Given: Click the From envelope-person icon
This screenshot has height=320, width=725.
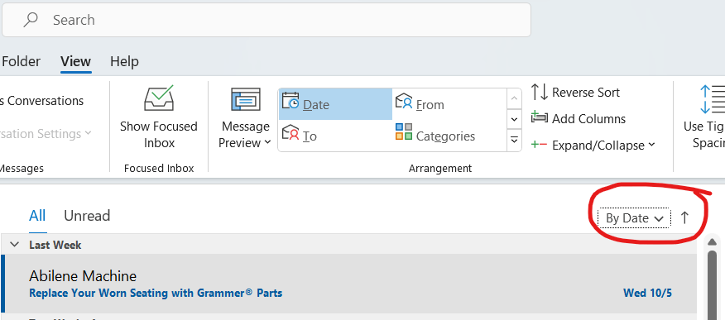Looking at the screenshot, I should coord(404,101).
